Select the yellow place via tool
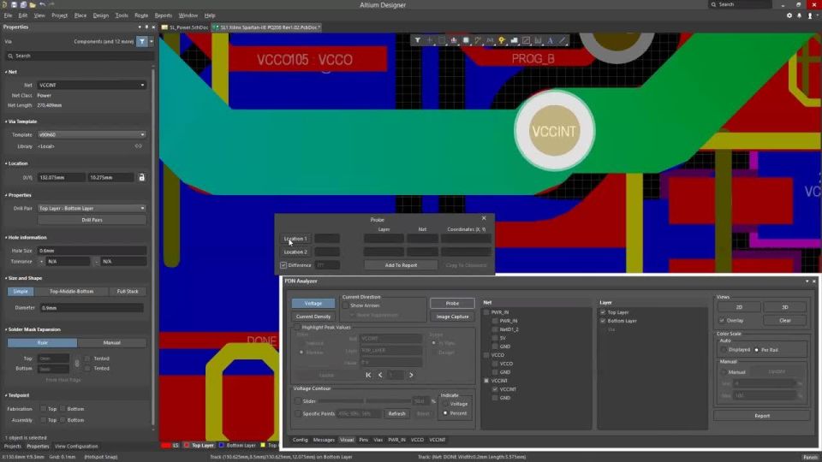The image size is (822, 462). 502,40
